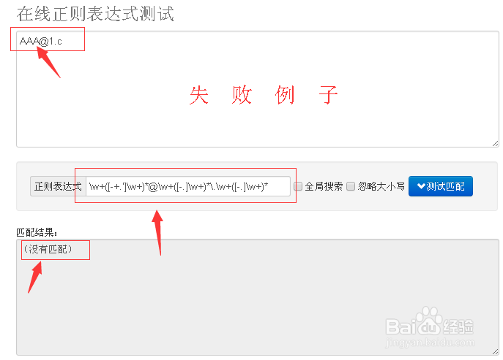
Task: Click into the test text area with AAA@1.c
Action: 258,89
